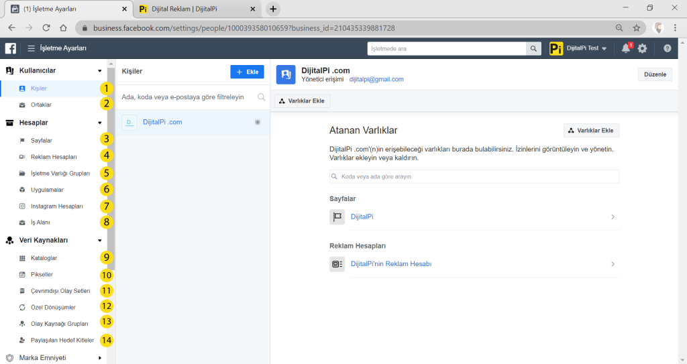The height and width of the screenshot is (364, 687).
Task: Select Kişiler in the sidebar
Action: (x=38, y=88)
